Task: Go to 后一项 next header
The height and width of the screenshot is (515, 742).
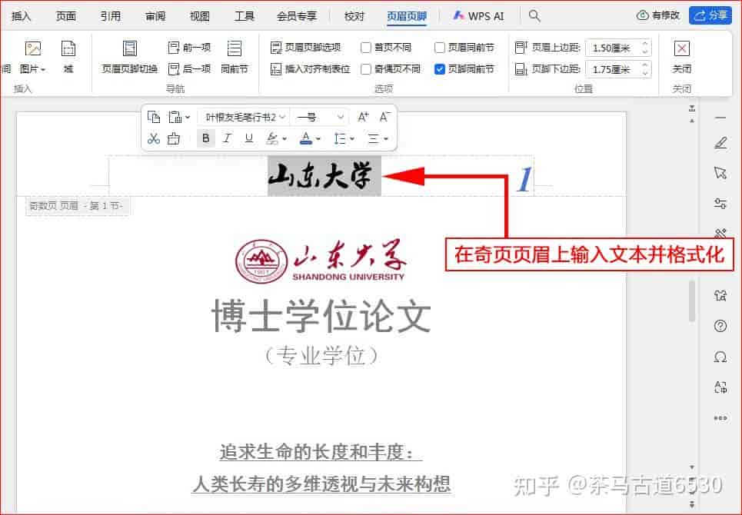Action: tap(189, 69)
